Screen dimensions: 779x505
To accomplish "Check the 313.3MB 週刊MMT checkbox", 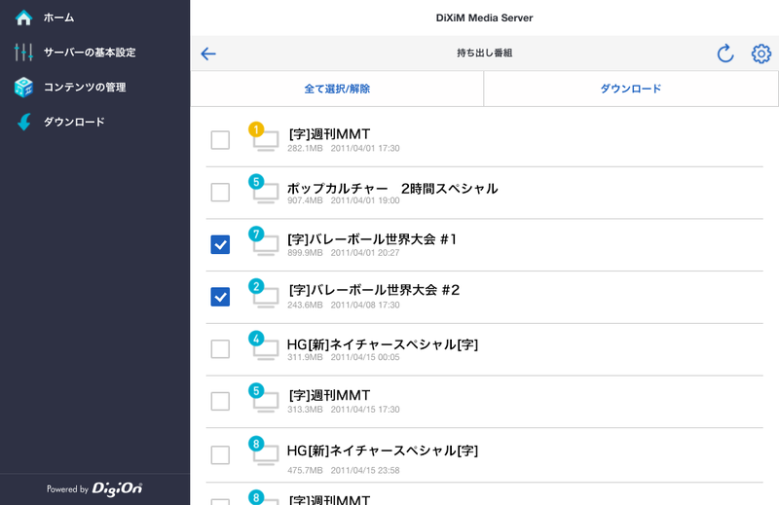I will click(220, 401).
